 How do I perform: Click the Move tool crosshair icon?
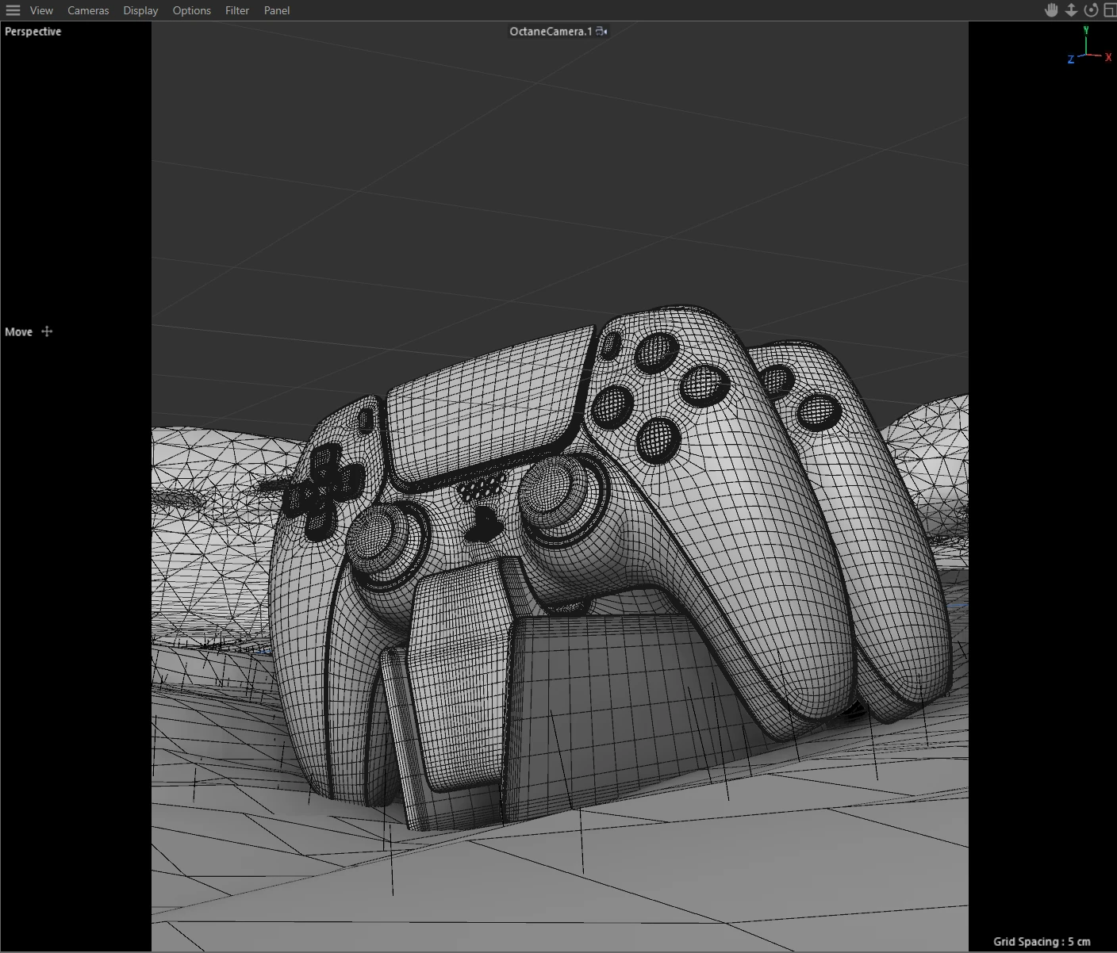(47, 331)
